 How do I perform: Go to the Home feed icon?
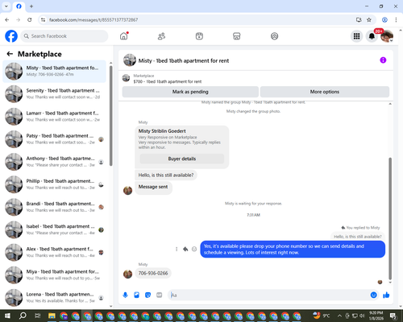[x=124, y=36]
